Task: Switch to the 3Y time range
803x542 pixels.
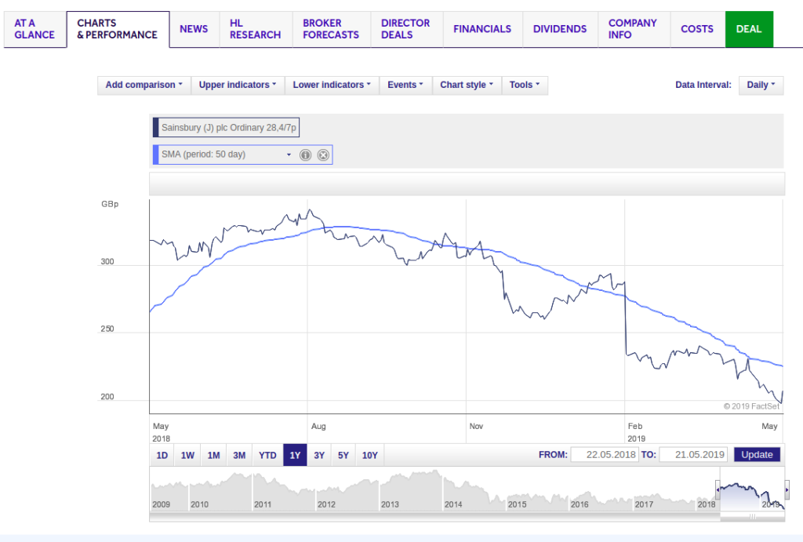Action: pos(319,455)
